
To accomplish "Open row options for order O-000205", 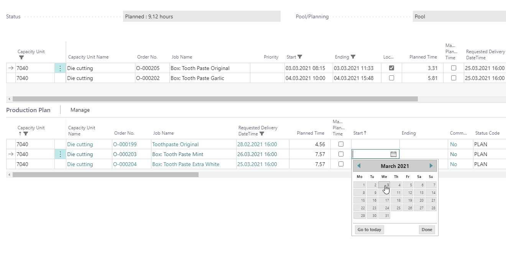I will click(60, 68).
